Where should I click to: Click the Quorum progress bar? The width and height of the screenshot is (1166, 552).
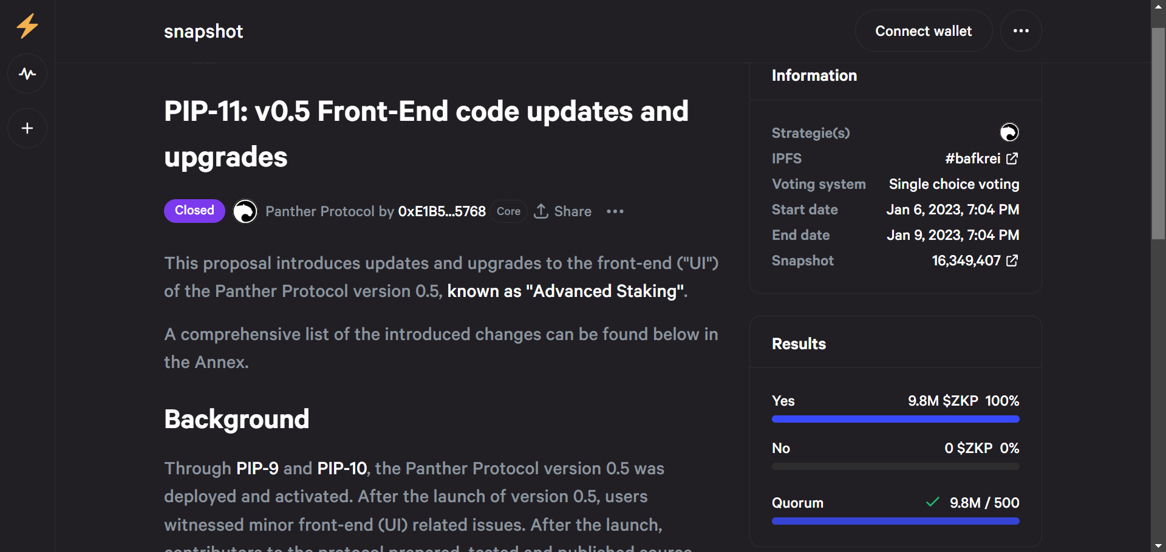pos(895,521)
